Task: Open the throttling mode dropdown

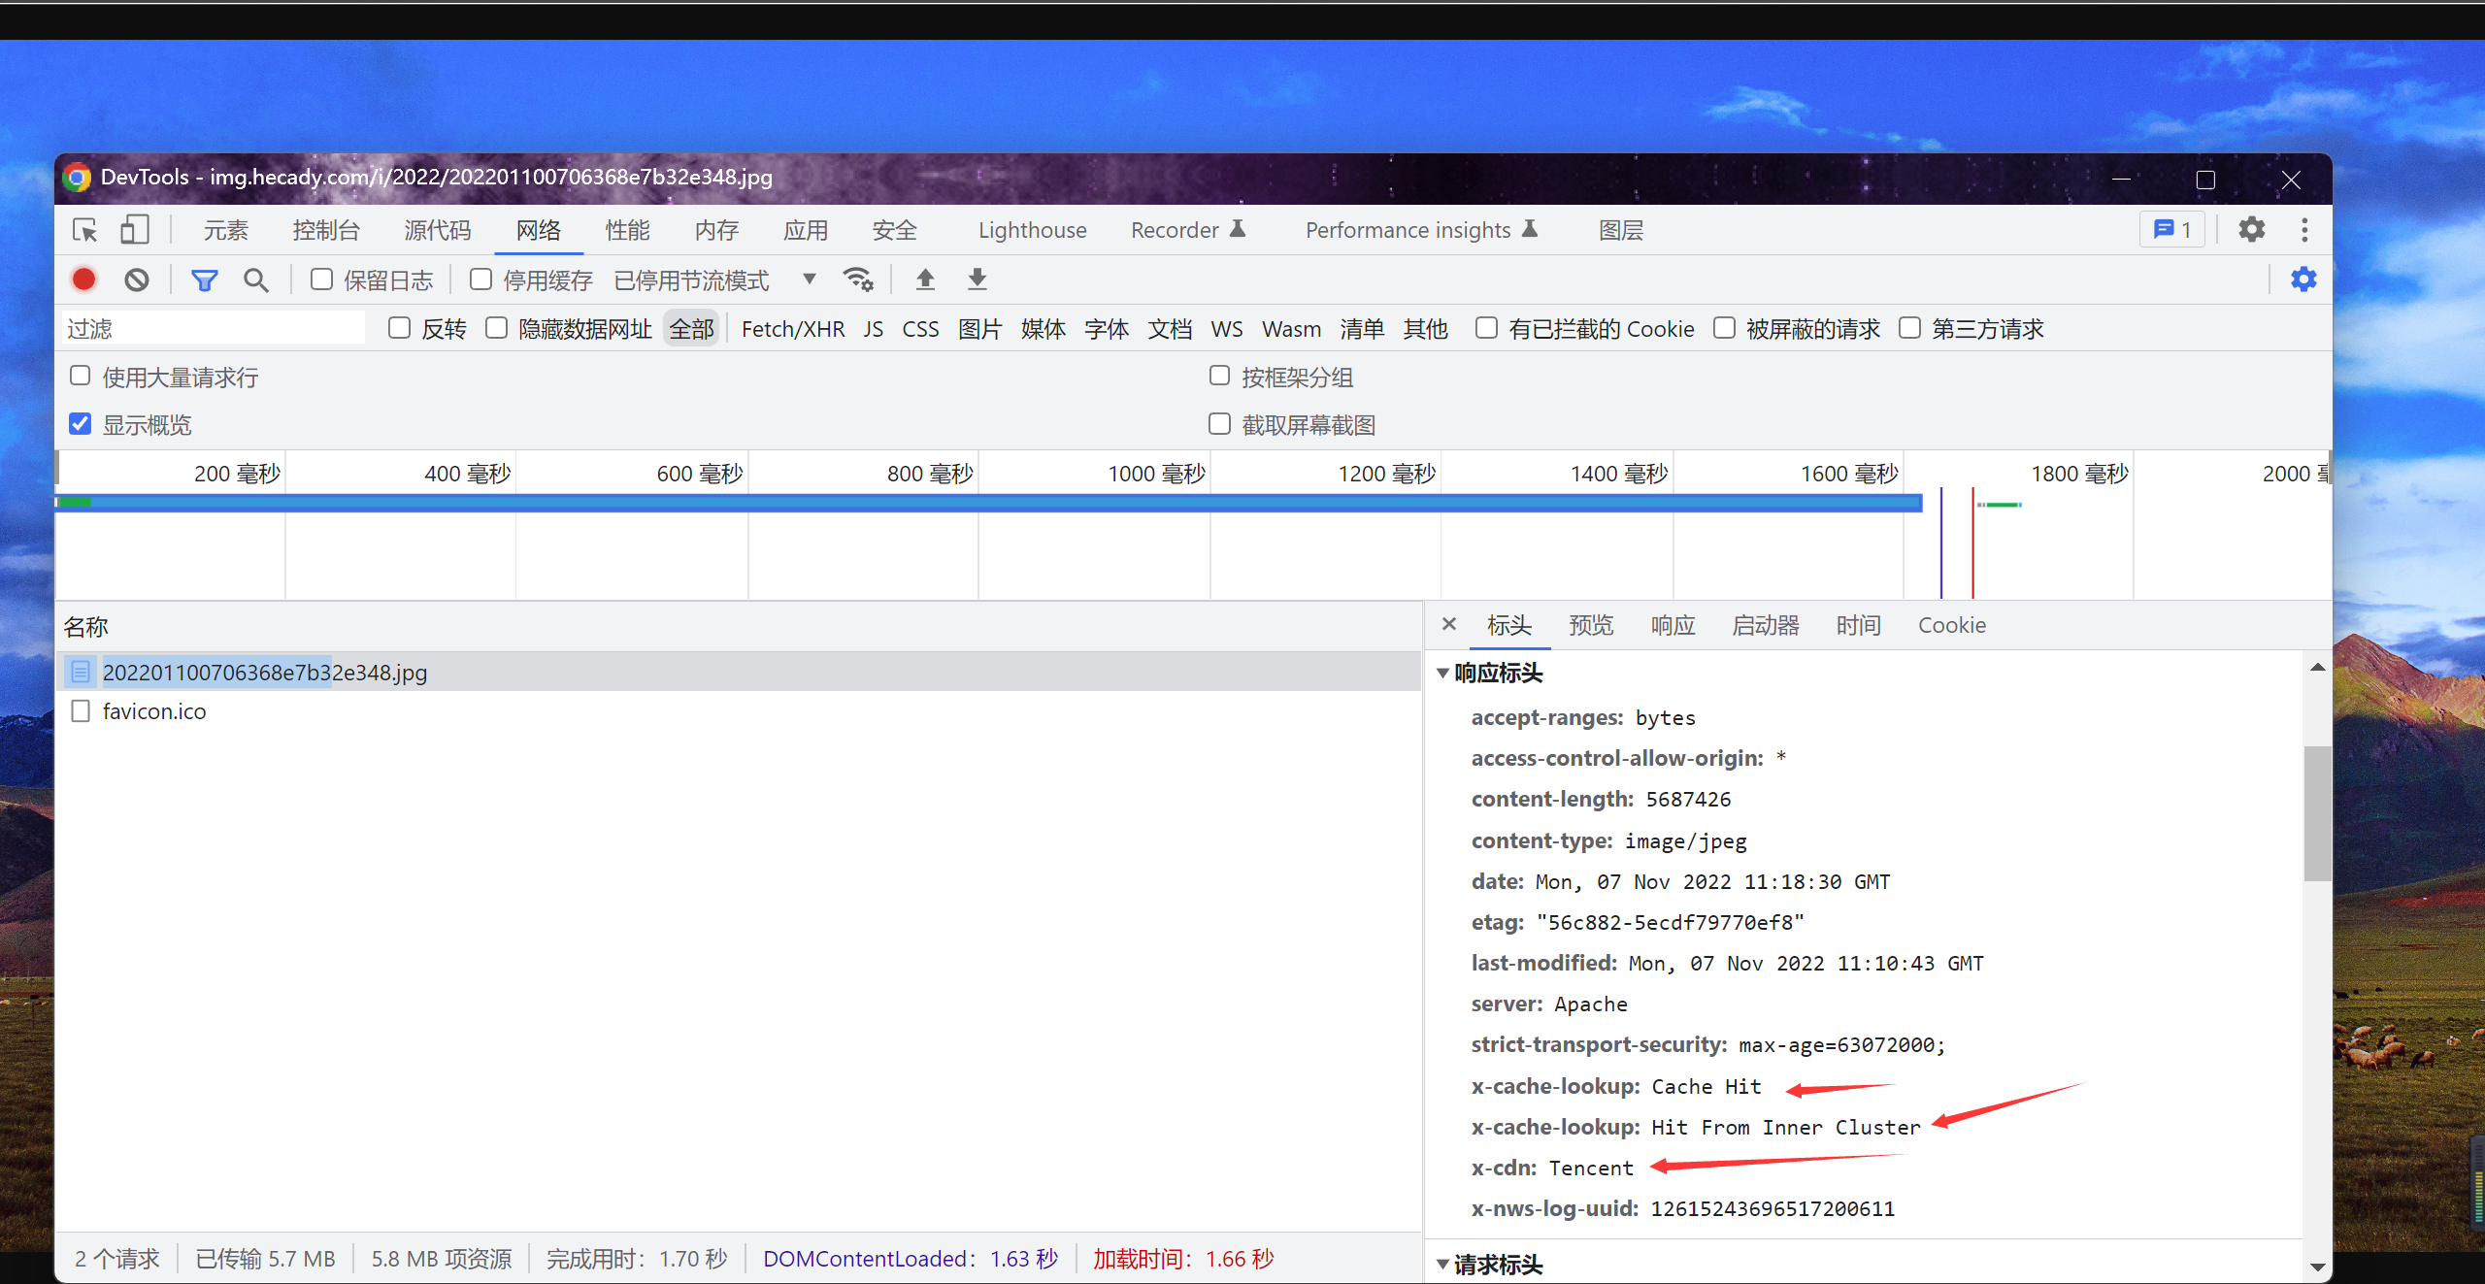Action: [810, 280]
